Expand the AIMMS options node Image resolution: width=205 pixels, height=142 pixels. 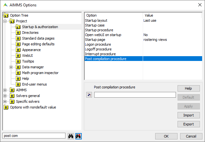coord(5,90)
